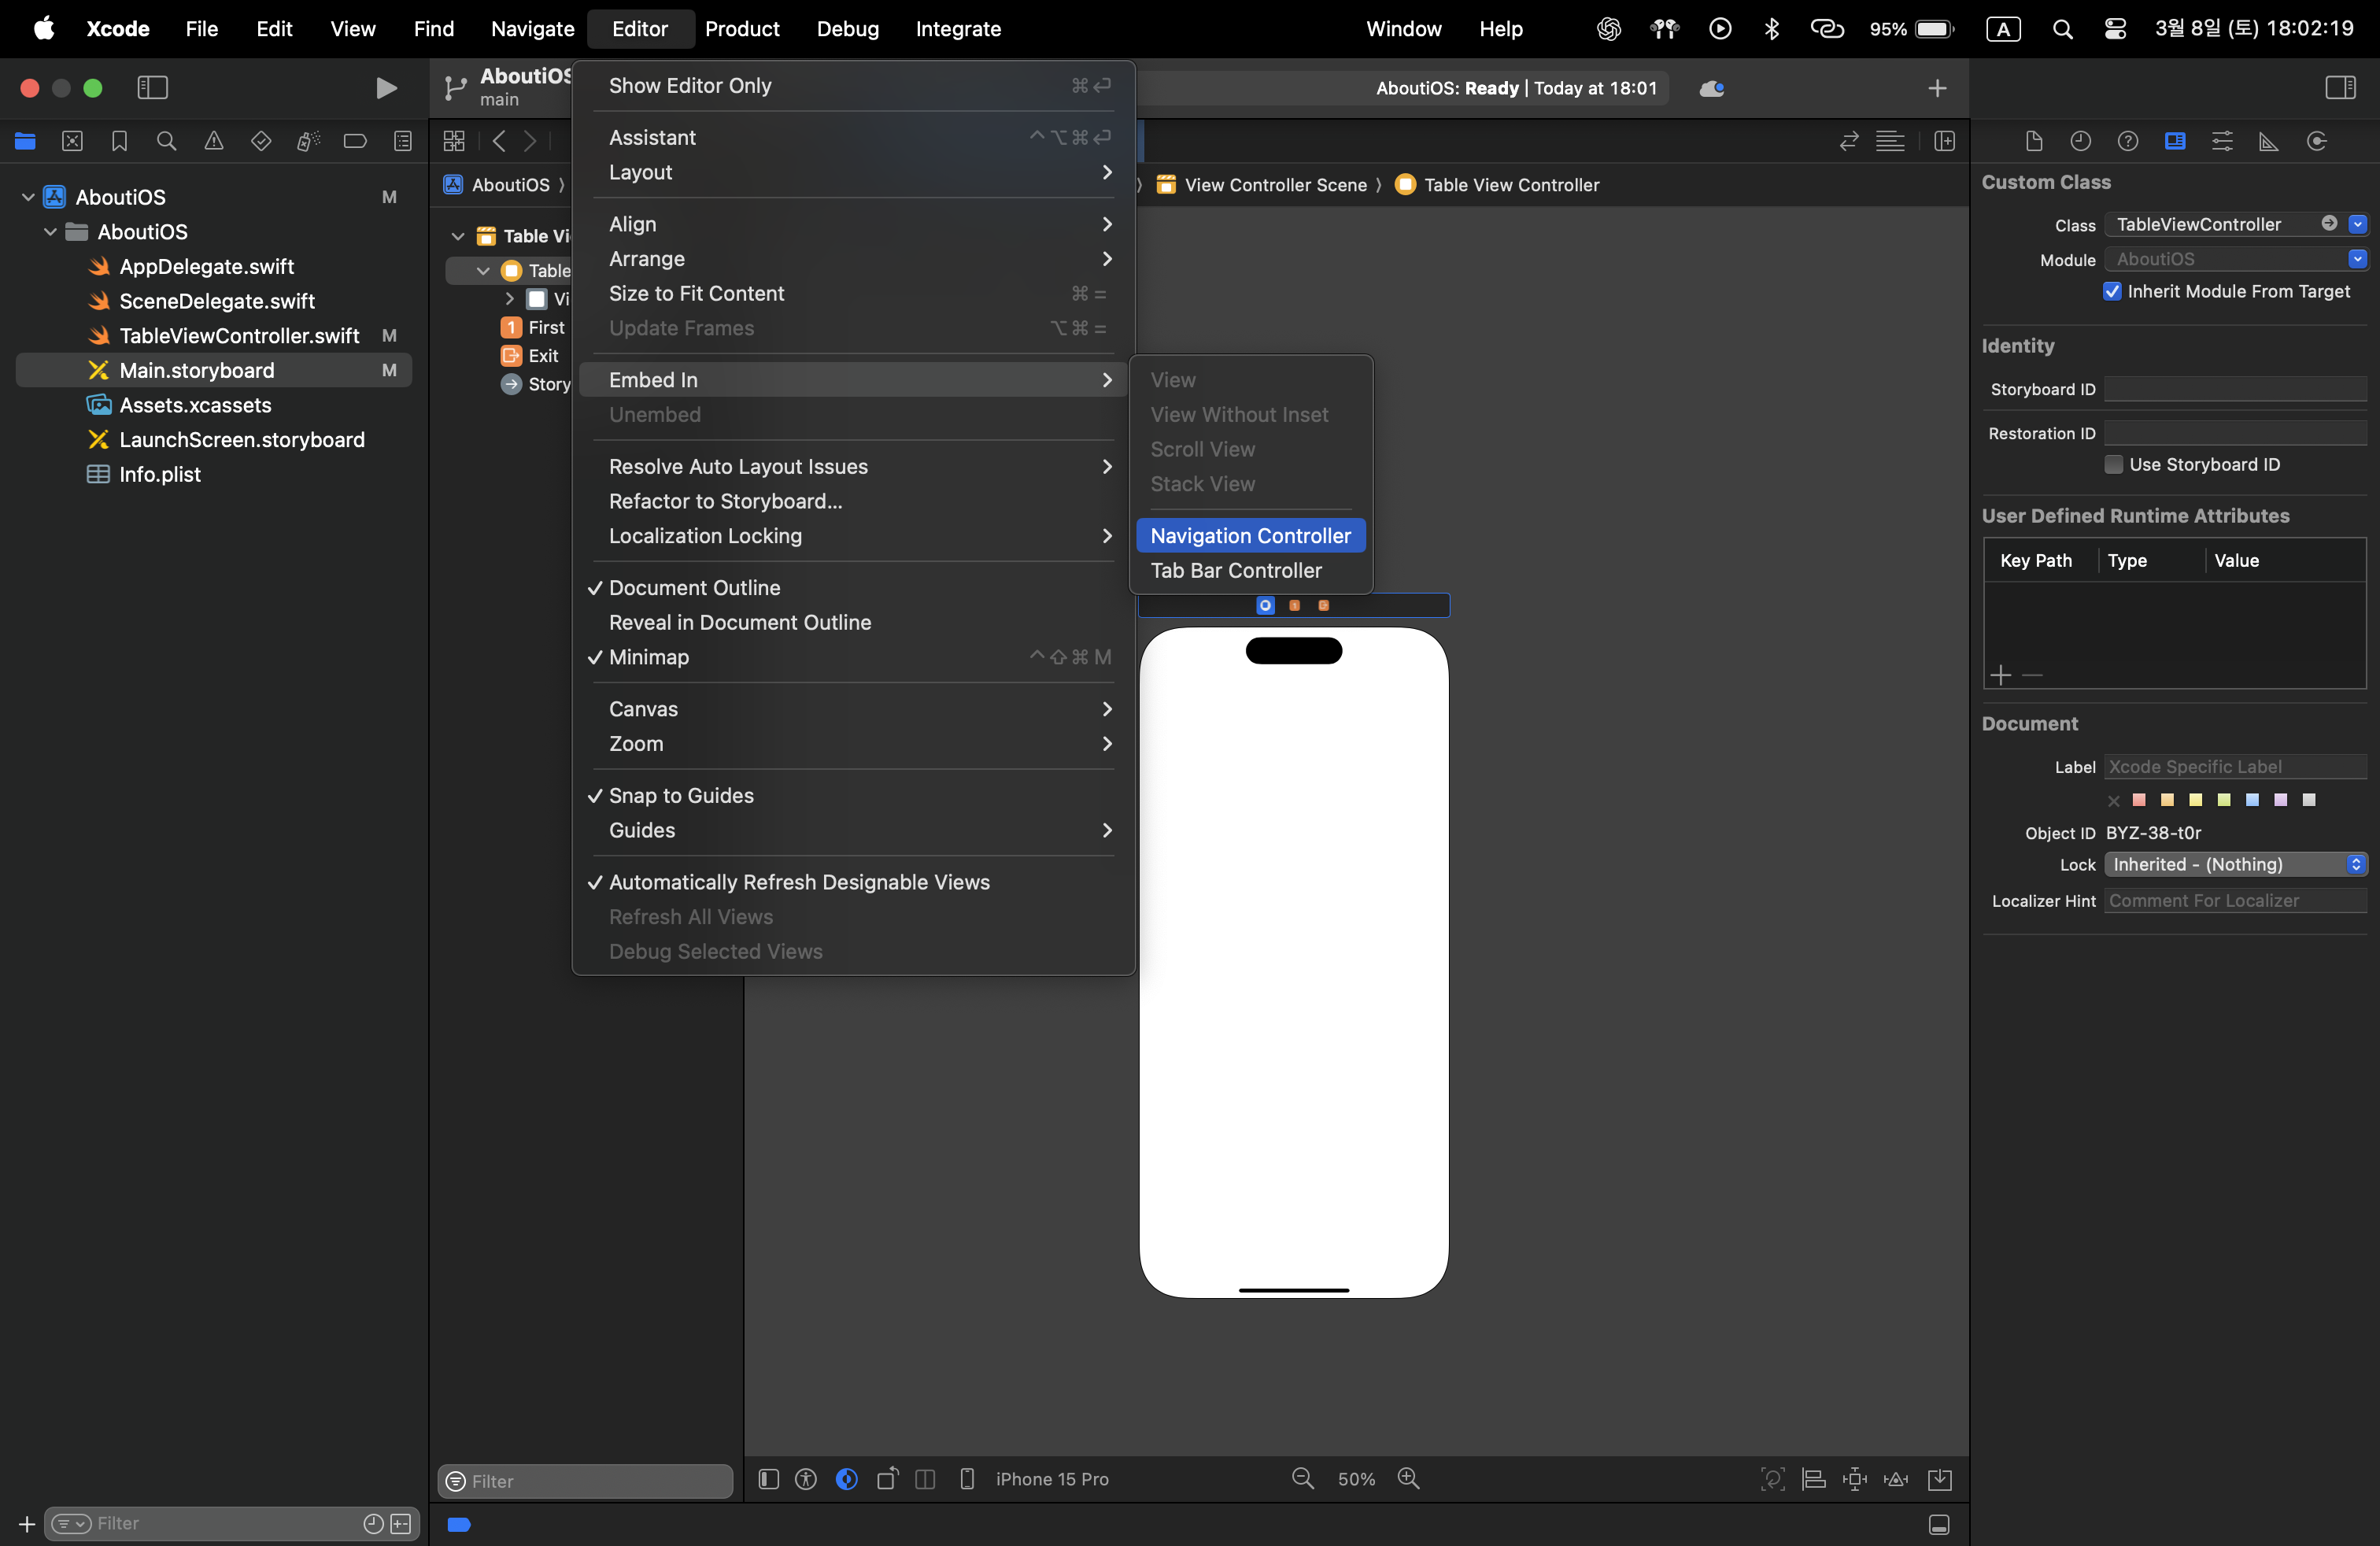Click the Run play button in the toolbar
The image size is (2380, 1546).
[385, 88]
